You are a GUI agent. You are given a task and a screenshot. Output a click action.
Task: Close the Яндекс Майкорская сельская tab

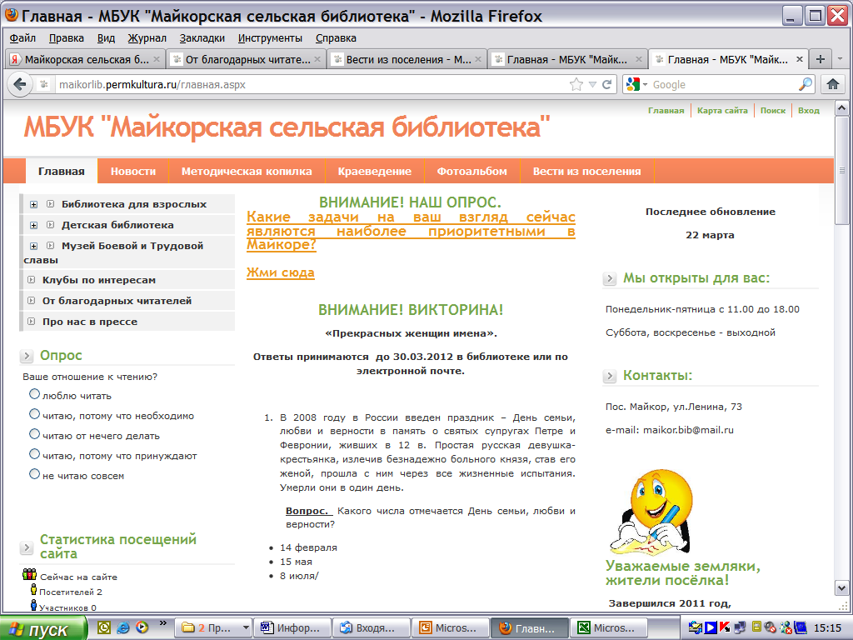(157, 59)
